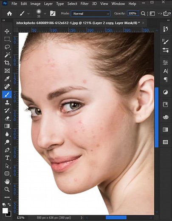Toggle the Brush Settings panel
Viewport: 172px width, 221px height.
pyautogui.click(x=53, y=14)
